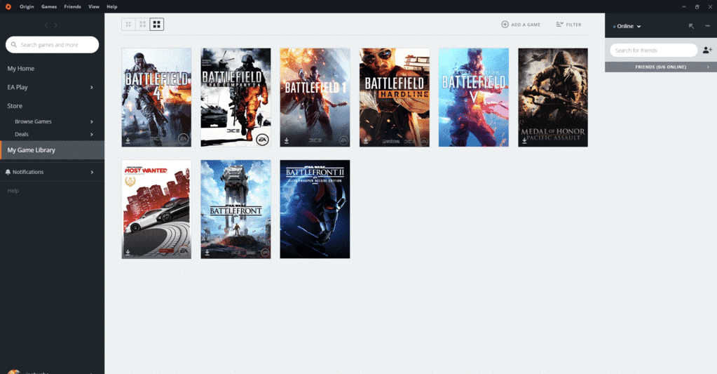This screenshot has width=717, height=374.
Task: Open the Origin menu
Action: click(x=27, y=7)
